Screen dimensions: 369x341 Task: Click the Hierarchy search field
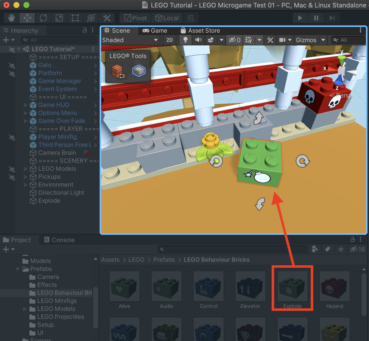click(x=59, y=40)
